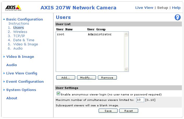Save the user settings
Viewport: 184px width, 119px height.
pyautogui.click(x=108, y=111)
